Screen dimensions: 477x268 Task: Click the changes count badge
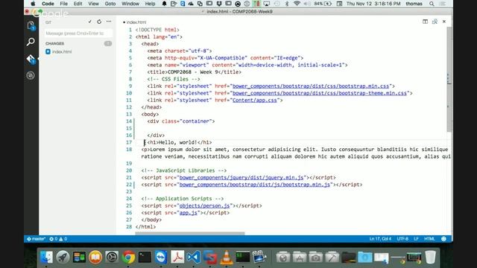pos(108,43)
